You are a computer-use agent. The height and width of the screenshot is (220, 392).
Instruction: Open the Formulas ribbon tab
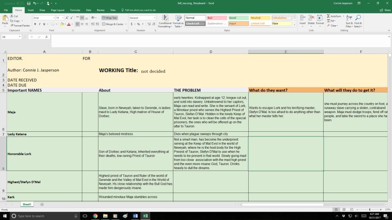pos(75,10)
